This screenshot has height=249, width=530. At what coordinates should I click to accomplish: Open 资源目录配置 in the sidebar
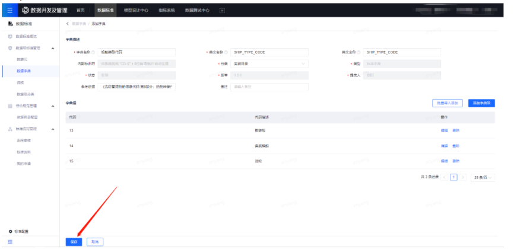point(27,117)
